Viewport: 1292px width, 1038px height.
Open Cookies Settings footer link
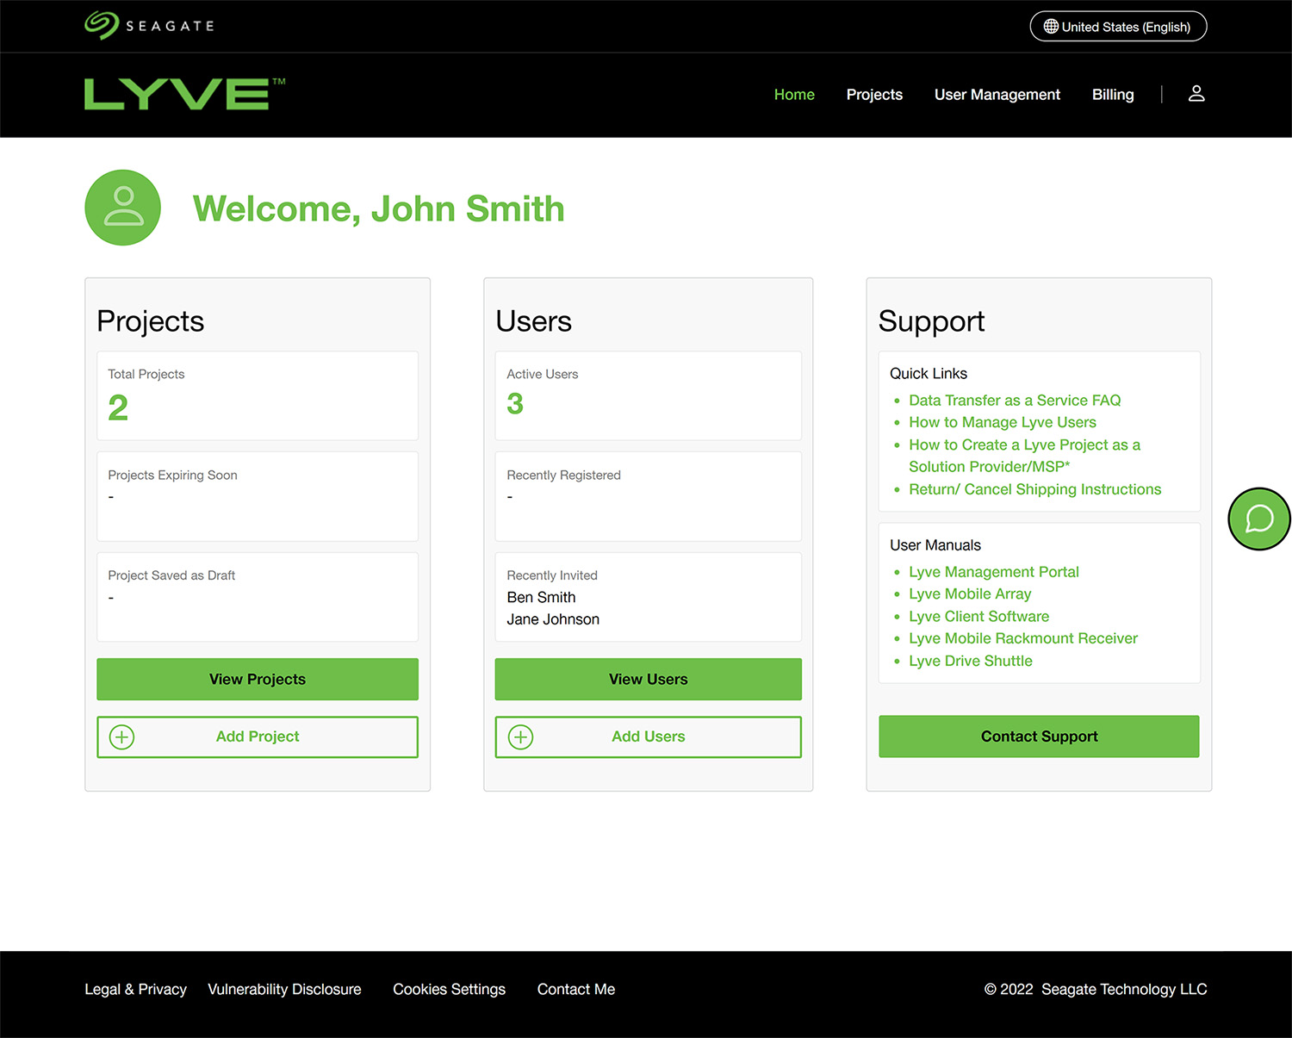click(x=449, y=990)
